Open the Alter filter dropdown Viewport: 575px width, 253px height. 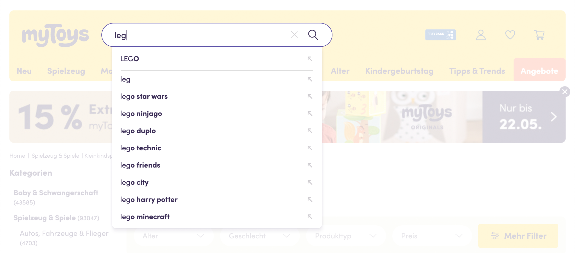click(x=173, y=236)
